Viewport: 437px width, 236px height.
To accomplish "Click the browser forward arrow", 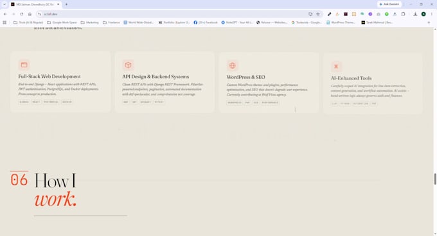I will [x=13, y=14].
